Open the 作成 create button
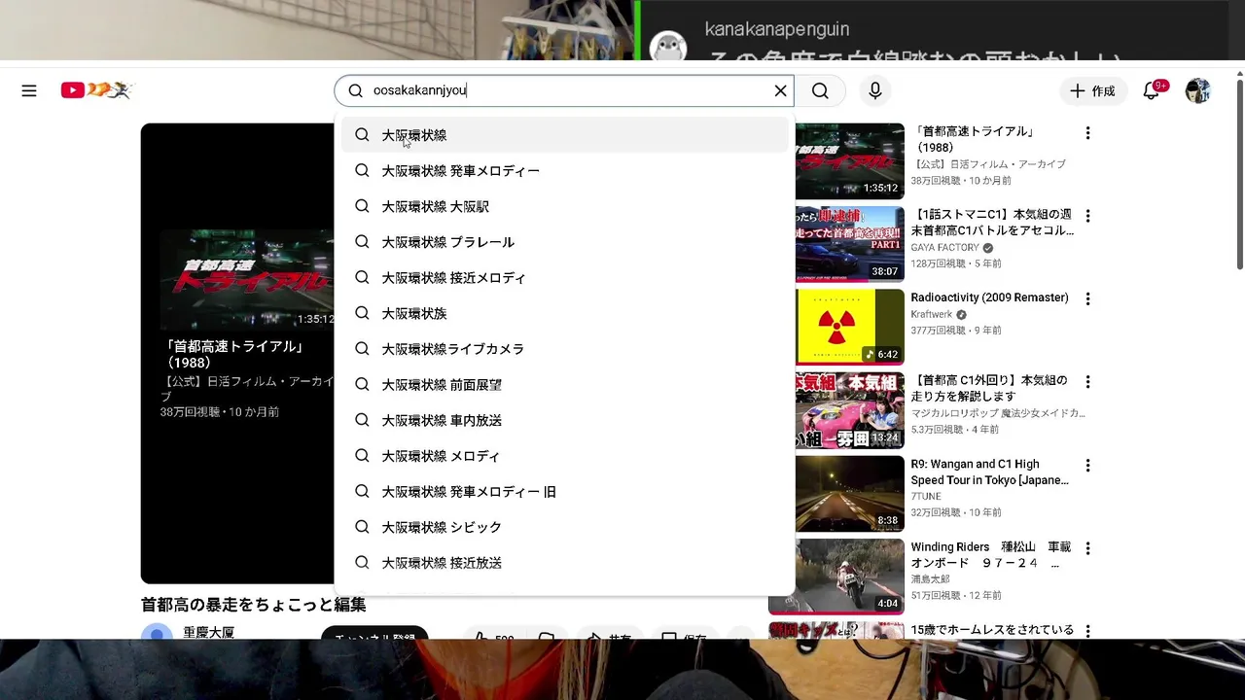This screenshot has width=1245, height=700. click(1093, 90)
